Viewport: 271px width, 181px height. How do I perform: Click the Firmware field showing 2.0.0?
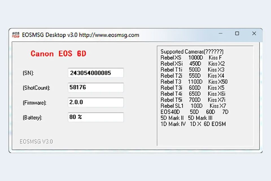[96, 102]
